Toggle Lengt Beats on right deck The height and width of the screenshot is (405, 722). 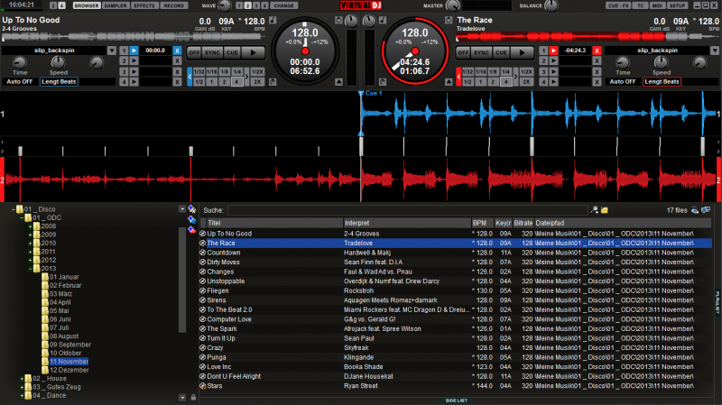662,82
